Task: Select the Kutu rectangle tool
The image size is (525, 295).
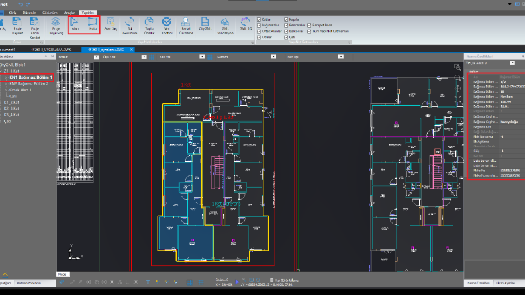Action: point(93,24)
